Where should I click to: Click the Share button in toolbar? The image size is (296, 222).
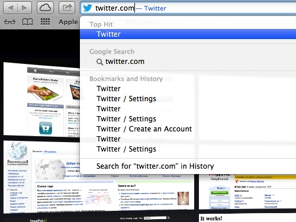(x=67, y=8)
